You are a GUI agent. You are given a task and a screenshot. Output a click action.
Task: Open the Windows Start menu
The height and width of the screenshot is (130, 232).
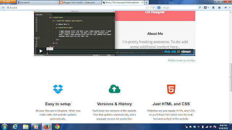4,127
